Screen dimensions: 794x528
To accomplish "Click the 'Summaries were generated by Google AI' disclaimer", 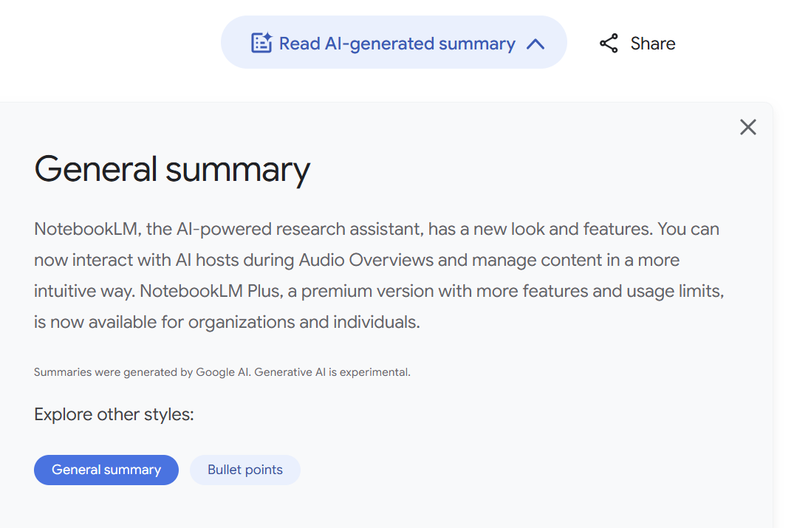I will [x=222, y=372].
